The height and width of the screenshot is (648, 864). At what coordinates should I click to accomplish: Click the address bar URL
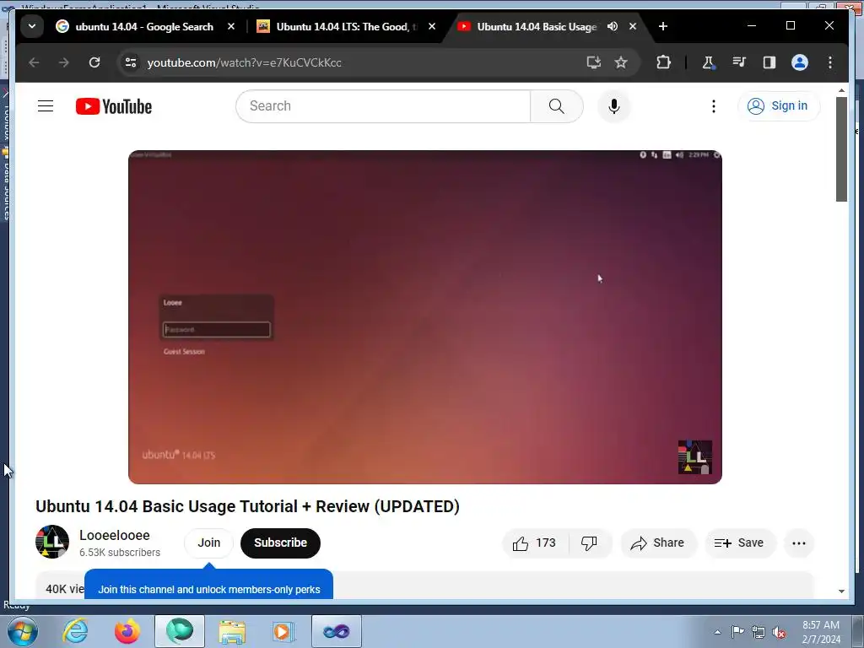(x=244, y=62)
